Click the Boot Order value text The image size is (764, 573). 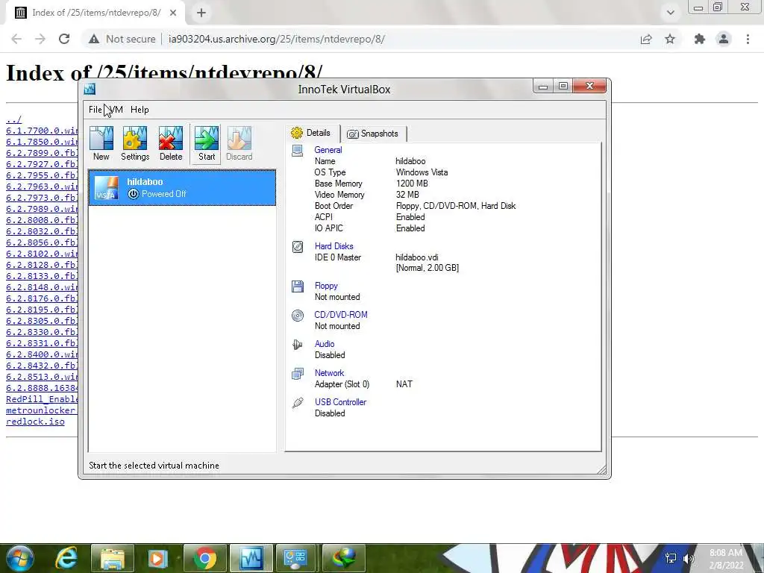click(x=456, y=206)
